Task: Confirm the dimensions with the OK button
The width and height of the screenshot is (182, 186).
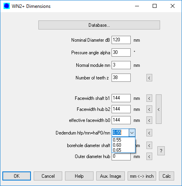Action: [x=17, y=176]
